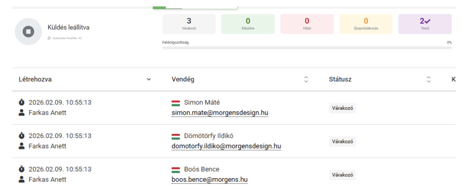Open simon.mate@morgensdesign.hu email link

click(220, 113)
